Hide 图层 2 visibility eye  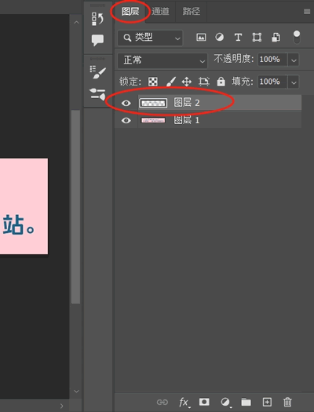pos(126,103)
